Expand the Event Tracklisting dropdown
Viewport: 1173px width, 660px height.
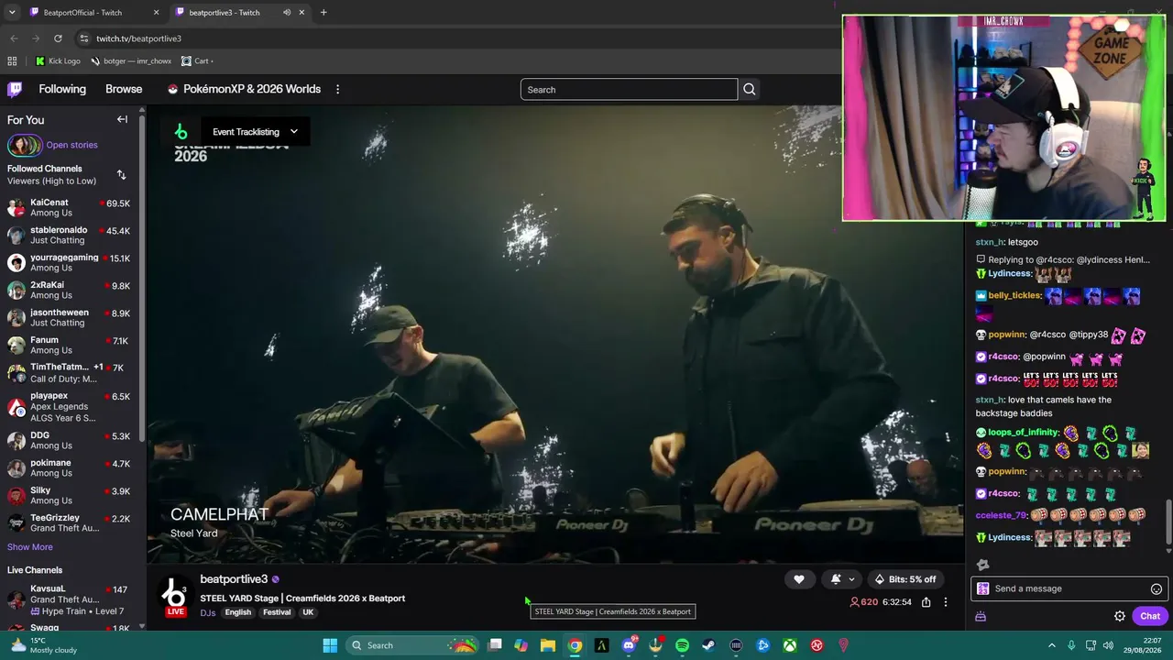coord(255,132)
